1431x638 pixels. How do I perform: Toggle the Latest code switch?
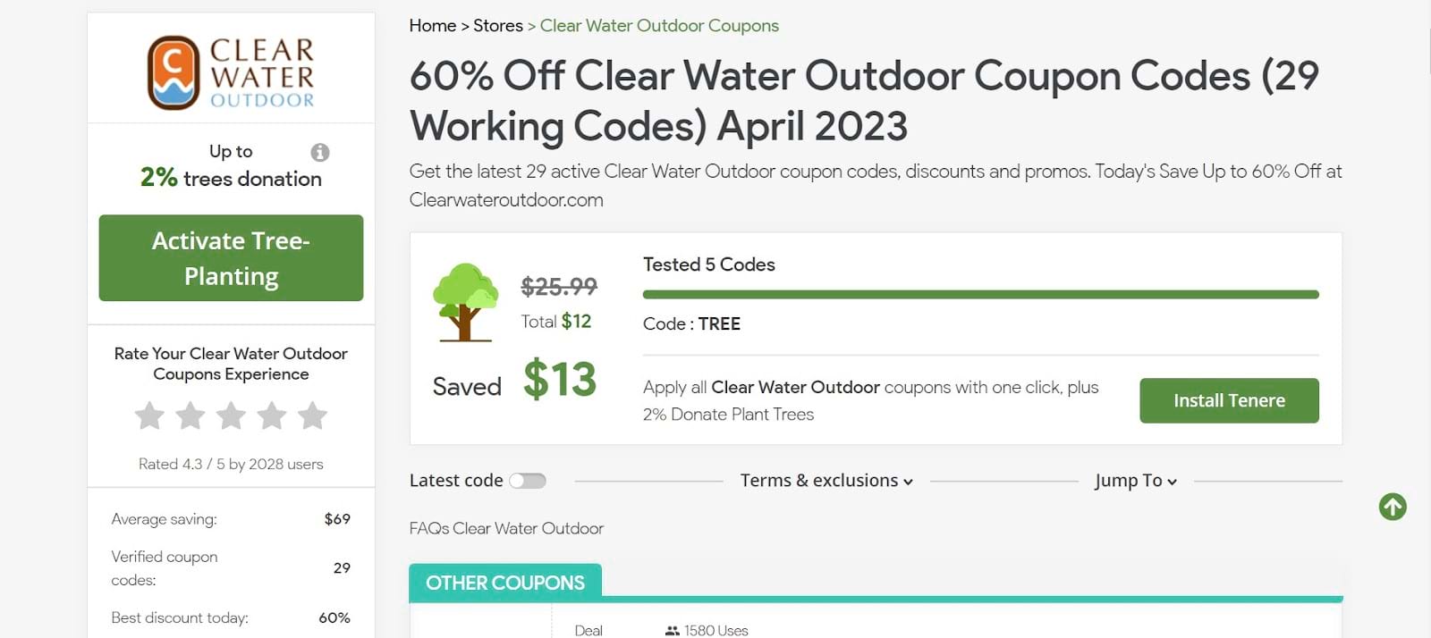pos(528,481)
